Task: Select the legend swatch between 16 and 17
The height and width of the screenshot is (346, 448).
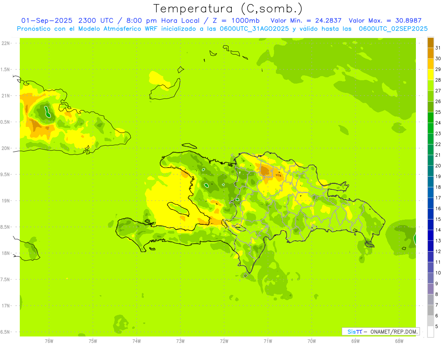Action: [430, 203]
